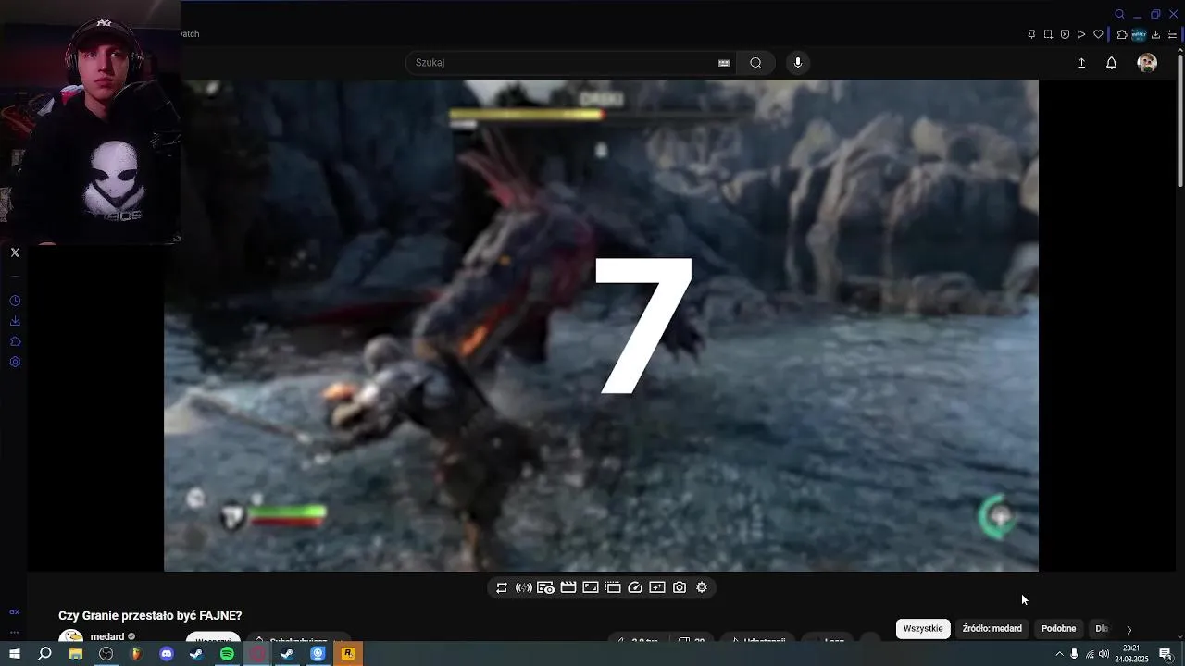Click the system tray volume icon
The image size is (1185, 666).
point(1104,654)
